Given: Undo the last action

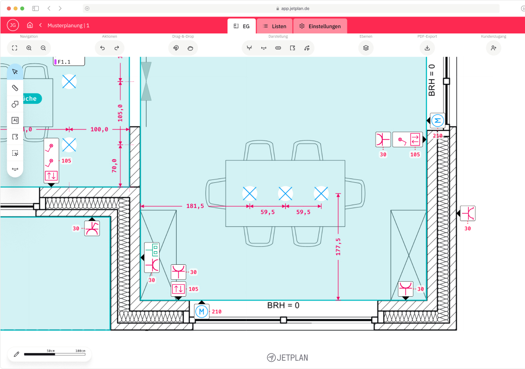Looking at the screenshot, I should point(102,48).
